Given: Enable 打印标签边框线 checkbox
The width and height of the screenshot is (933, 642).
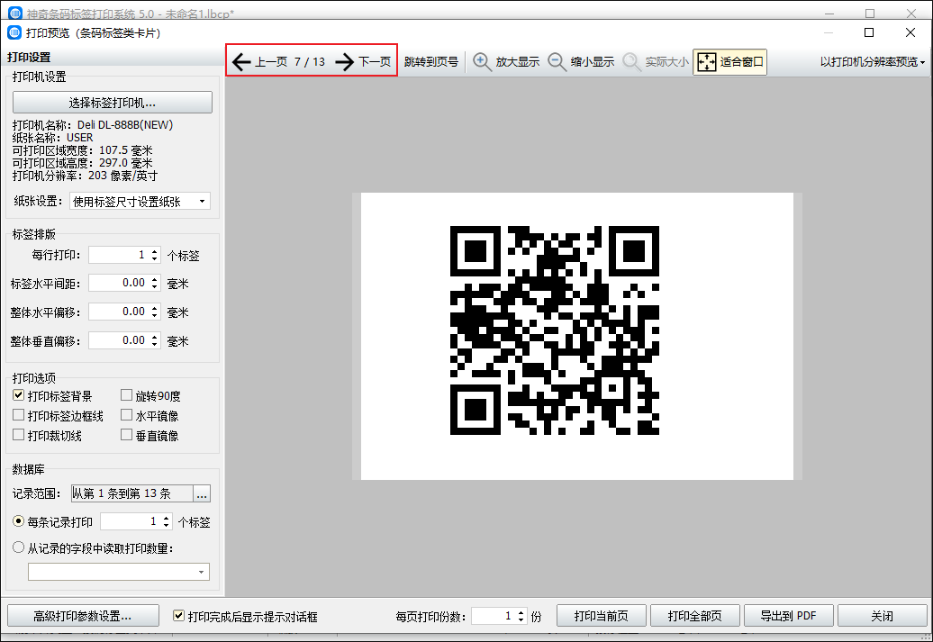Looking at the screenshot, I should click(x=18, y=415).
